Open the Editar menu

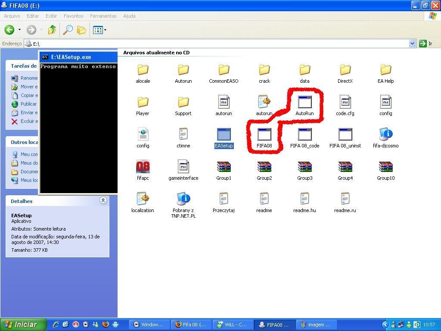click(33, 16)
